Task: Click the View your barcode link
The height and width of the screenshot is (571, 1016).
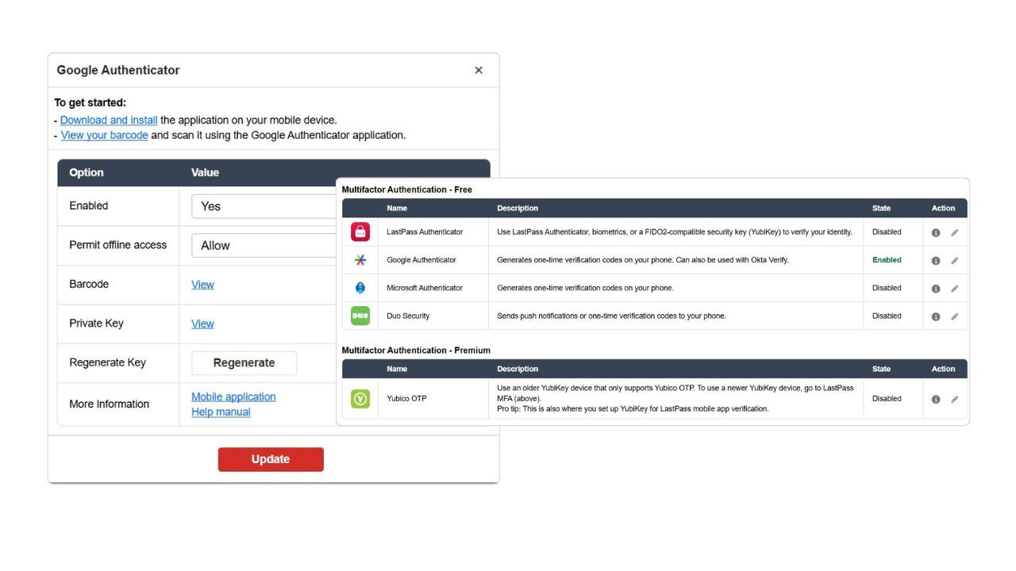Action: coord(105,135)
